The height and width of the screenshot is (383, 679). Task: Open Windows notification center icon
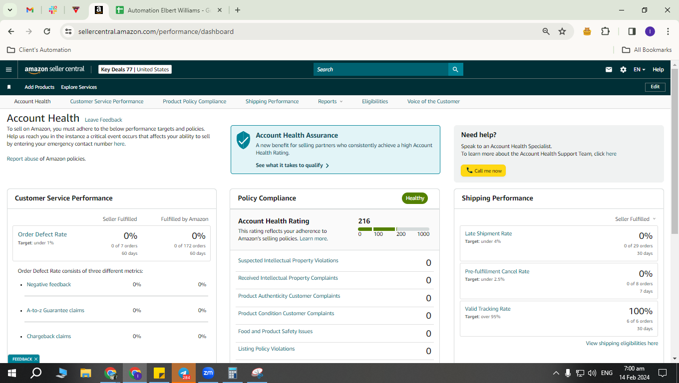[x=663, y=373]
